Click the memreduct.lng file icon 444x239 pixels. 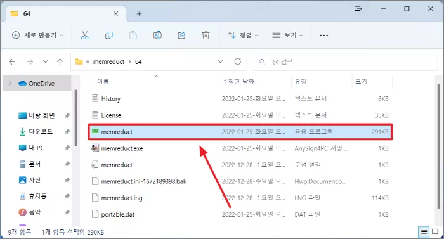coord(95,198)
